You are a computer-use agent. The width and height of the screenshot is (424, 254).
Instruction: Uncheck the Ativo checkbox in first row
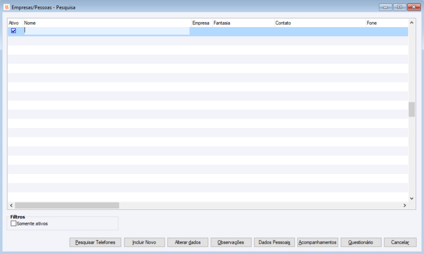point(14,31)
